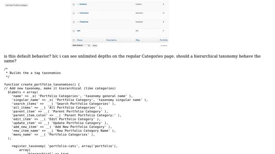Click the code line starting with 'new_item_name'

[x=64, y=130]
